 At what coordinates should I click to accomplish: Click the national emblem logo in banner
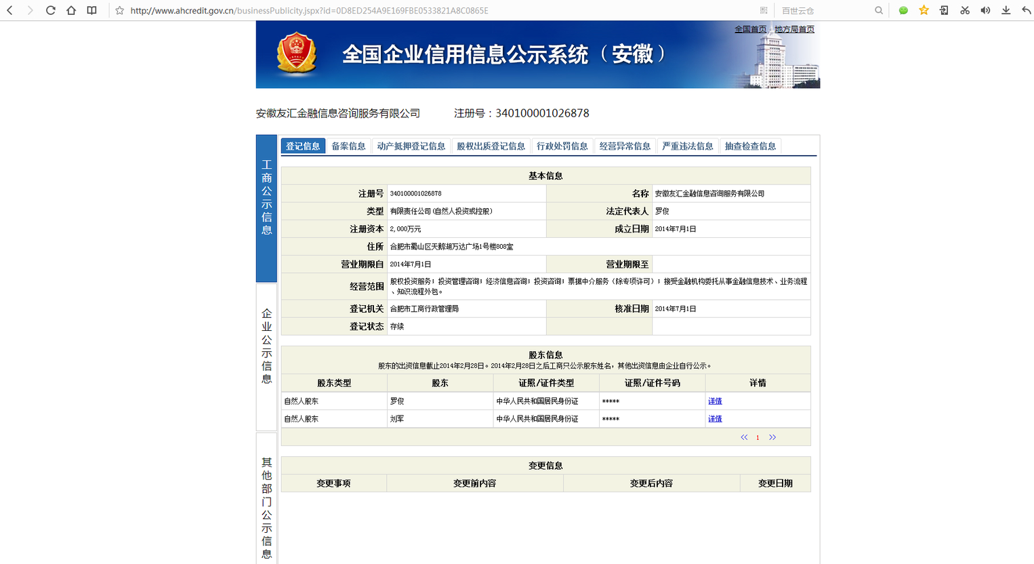point(297,54)
